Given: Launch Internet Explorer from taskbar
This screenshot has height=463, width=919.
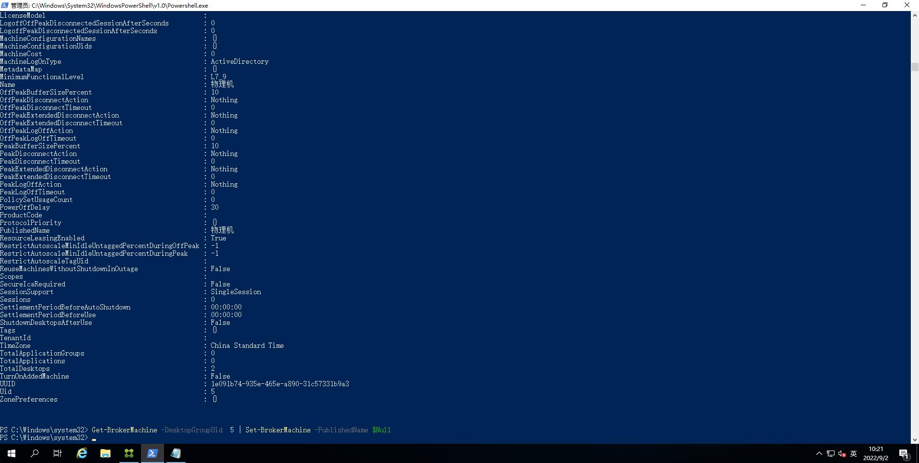Looking at the screenshot, I should [82, 453].
